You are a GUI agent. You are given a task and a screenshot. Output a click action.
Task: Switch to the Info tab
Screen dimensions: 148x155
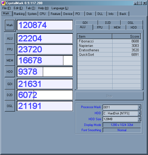coord(112,14)
